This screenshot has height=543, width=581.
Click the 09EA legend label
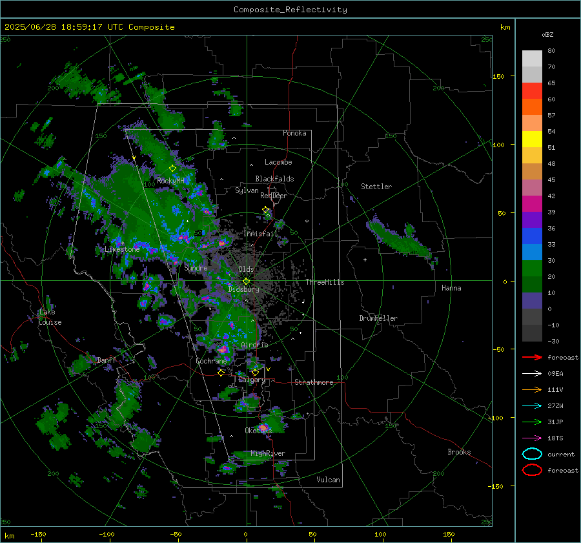coord(555,374)
